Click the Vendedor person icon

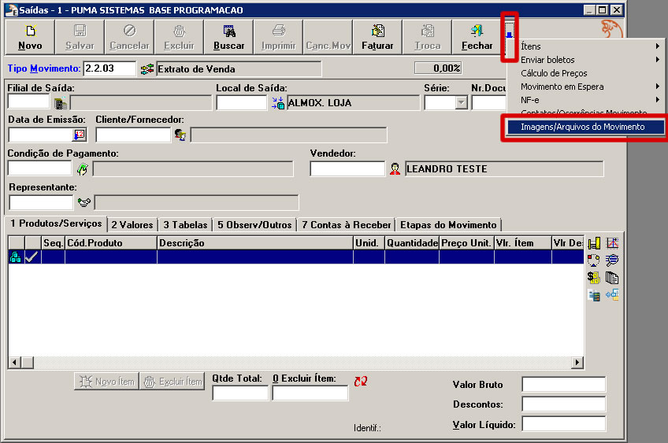coord(395,168)
